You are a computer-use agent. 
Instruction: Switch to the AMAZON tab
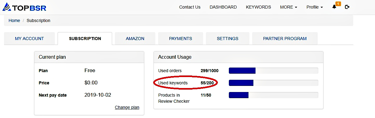coord(135,39)
